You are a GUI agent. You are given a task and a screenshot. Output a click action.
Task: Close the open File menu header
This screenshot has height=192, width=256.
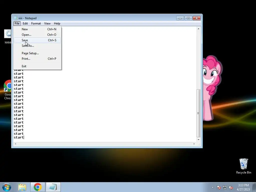pyautogui.click(x=17, y=23)
